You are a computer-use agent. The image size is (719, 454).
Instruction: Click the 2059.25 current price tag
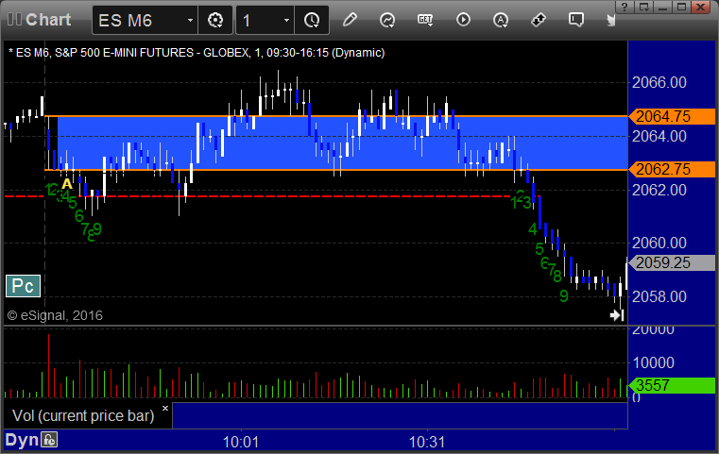672,263
